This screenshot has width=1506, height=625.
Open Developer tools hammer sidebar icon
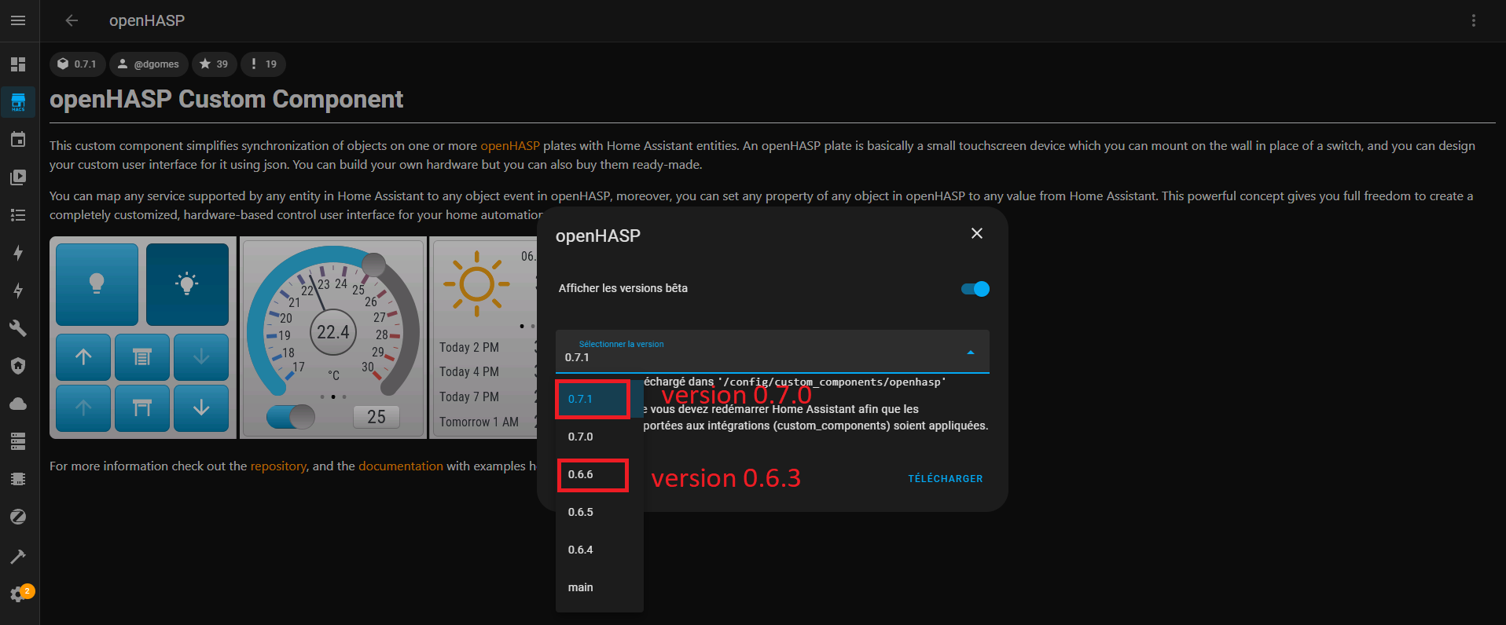tap(18, 557)
